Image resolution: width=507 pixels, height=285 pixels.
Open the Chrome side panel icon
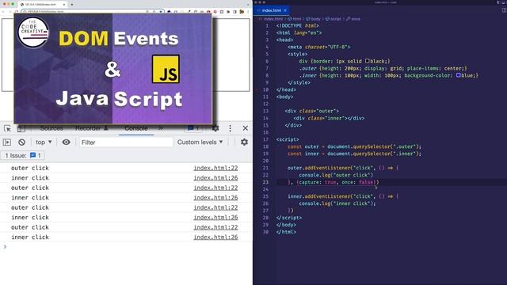click(x=235, y=12)
